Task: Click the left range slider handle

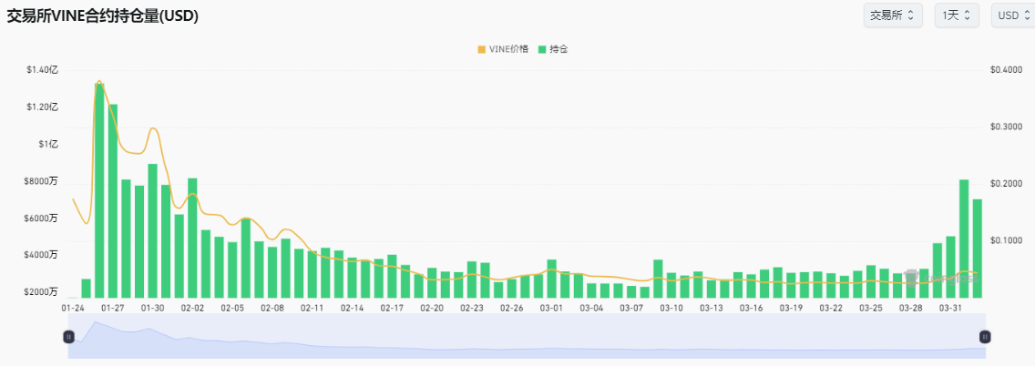Action: coord(68,337)
